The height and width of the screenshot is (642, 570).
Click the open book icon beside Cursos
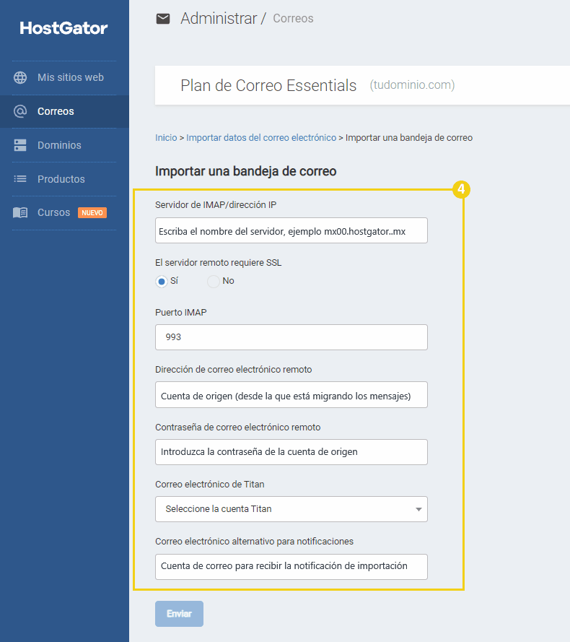pos(20,212)
